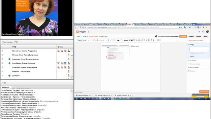Open dropdown arrow of second download item
This screenshot has width=211, height=119.
click(111, 96)
